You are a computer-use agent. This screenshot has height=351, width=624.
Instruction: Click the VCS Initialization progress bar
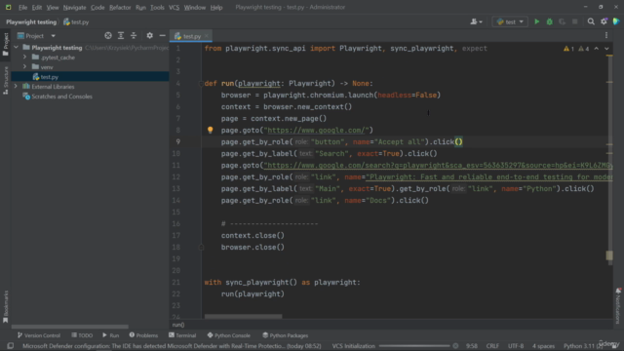[414, 346]
